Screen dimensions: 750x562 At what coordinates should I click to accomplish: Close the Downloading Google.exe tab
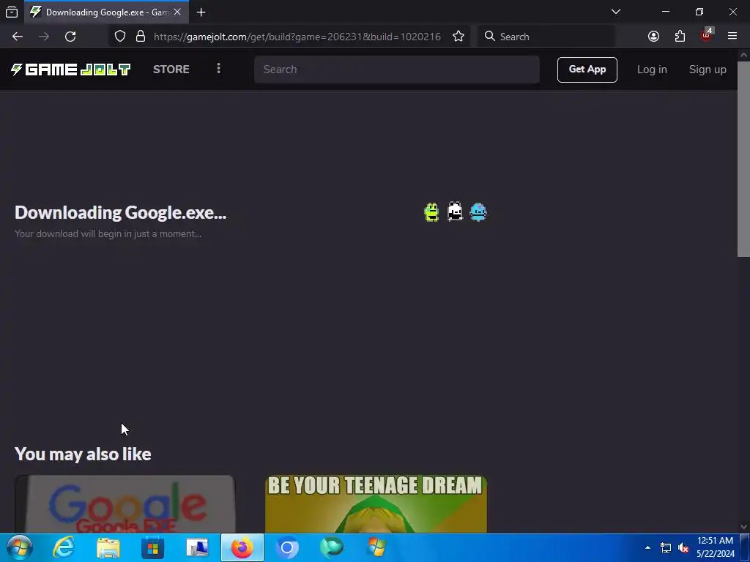point(177,12)
